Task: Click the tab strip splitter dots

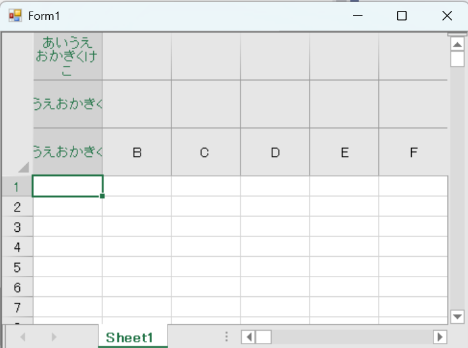Action: (226, 337)
